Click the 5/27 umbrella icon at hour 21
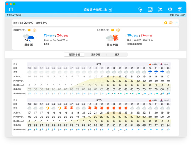Image resolution: width=191 pixels, height=145 pixels. (156, 72)
